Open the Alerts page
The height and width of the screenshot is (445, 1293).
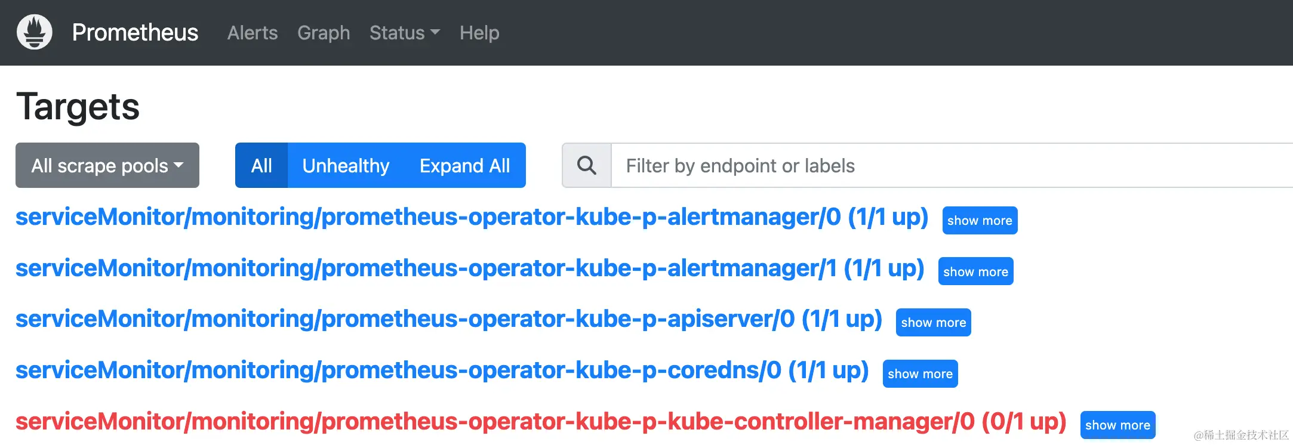coord(253,33)
